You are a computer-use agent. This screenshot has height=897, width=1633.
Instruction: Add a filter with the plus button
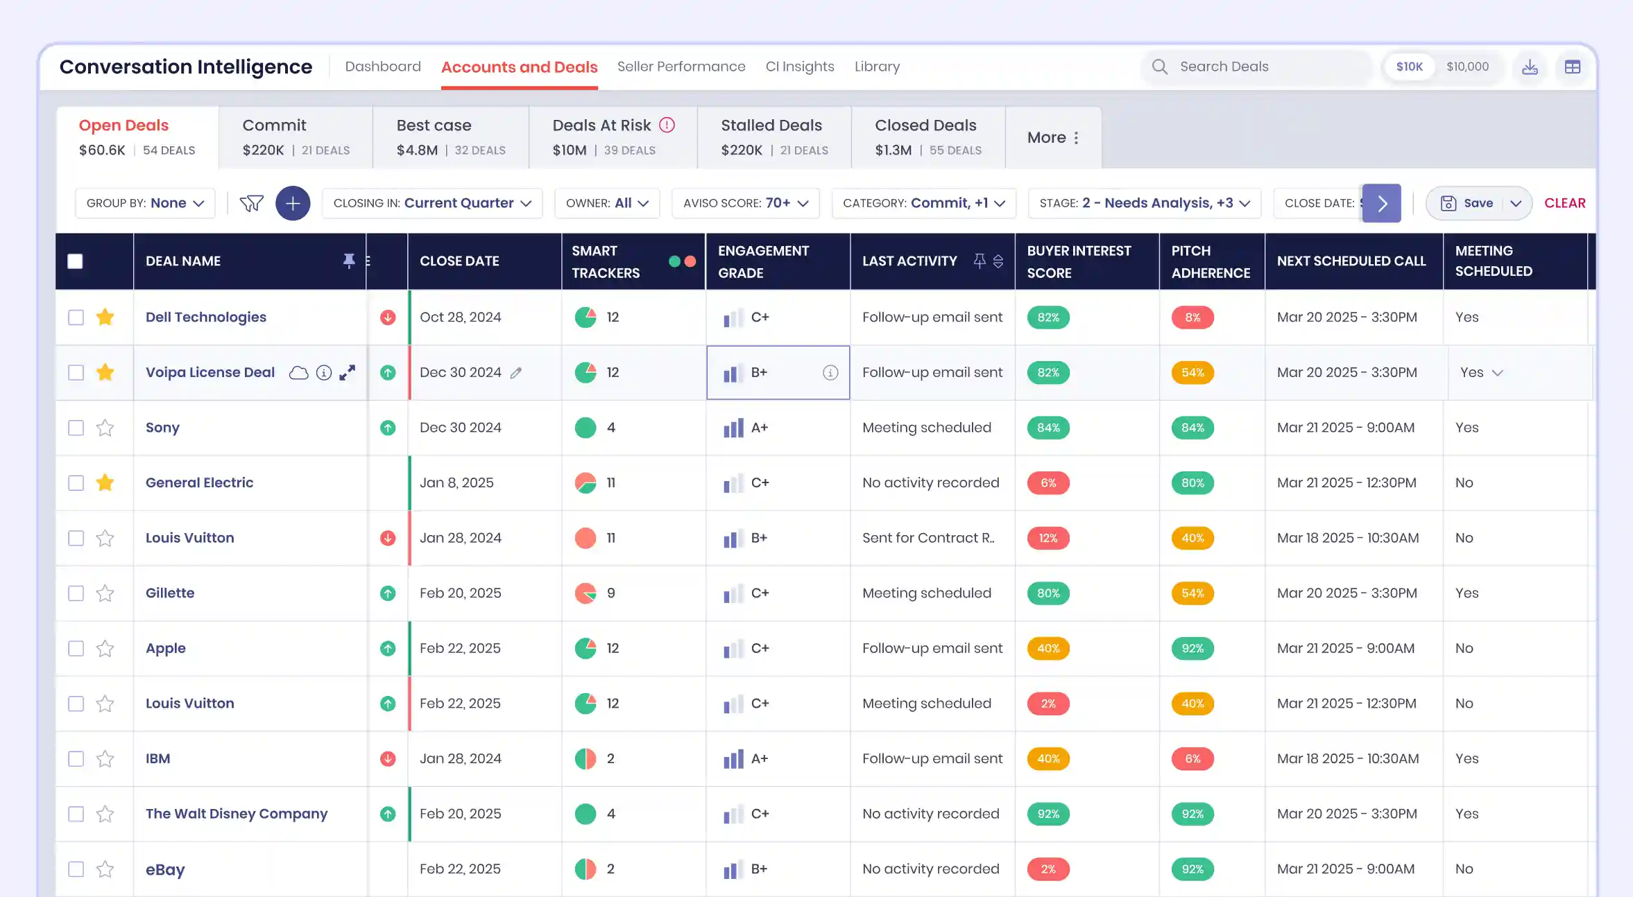293,203
